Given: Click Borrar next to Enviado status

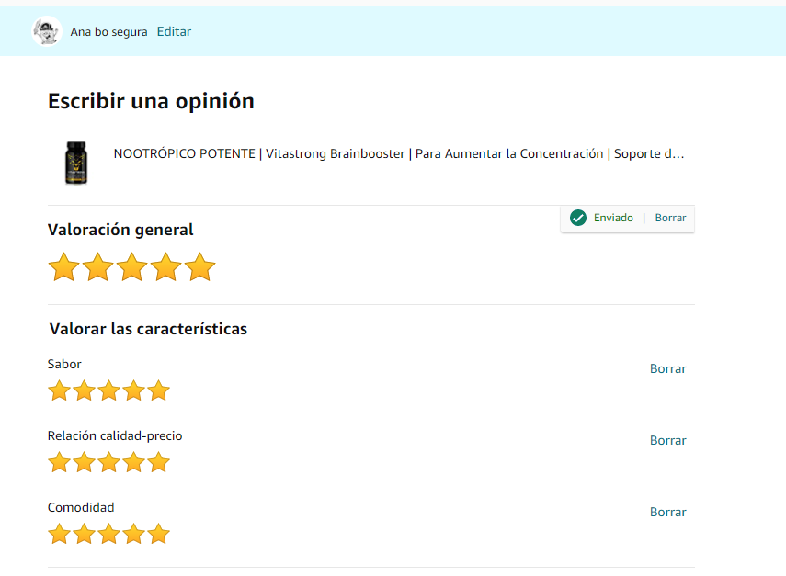Looking at the screenshot, I should 670,218.
